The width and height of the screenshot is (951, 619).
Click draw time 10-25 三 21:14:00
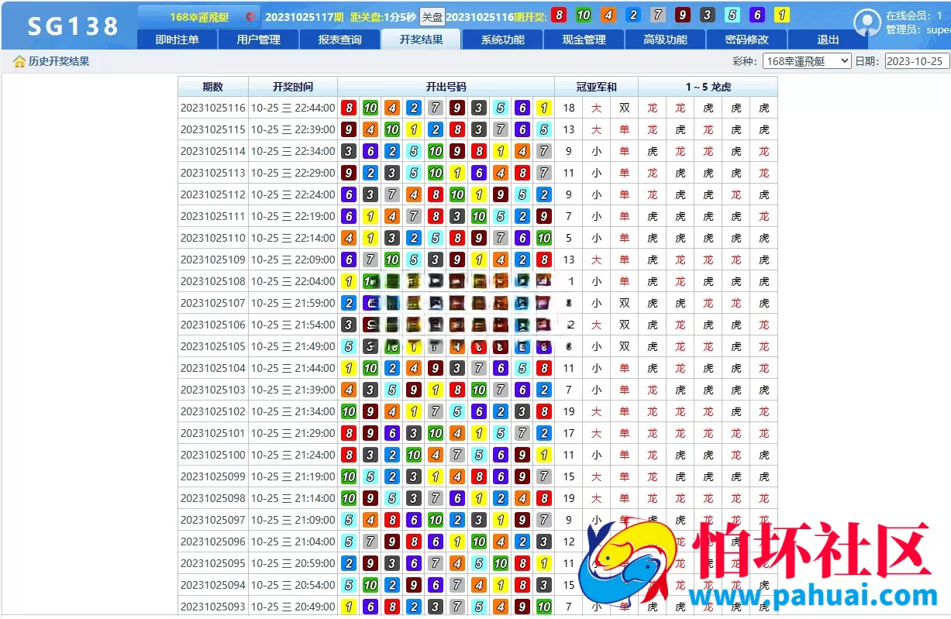293,499
